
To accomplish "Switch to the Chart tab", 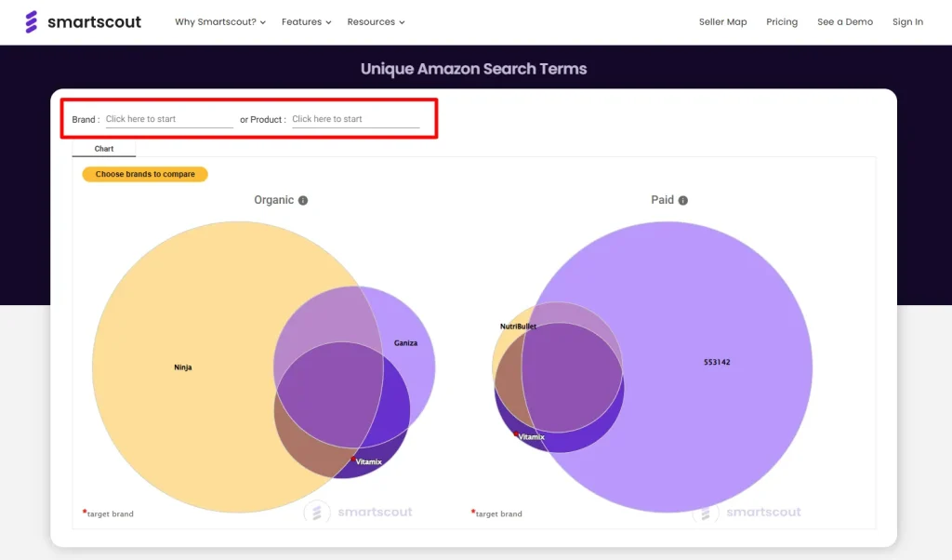I will coord(103,148).
